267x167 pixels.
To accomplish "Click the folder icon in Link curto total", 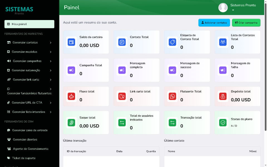I will (x=122, y=96).
